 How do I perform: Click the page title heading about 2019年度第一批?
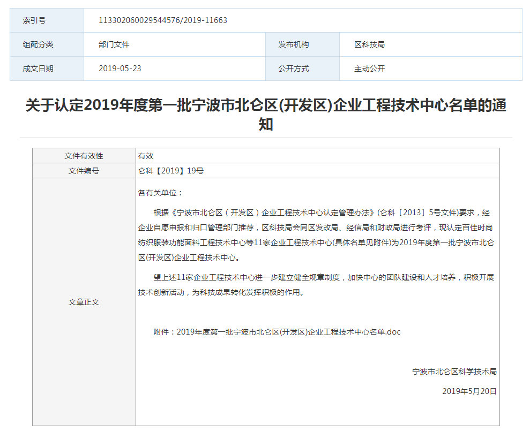point(266,115)
